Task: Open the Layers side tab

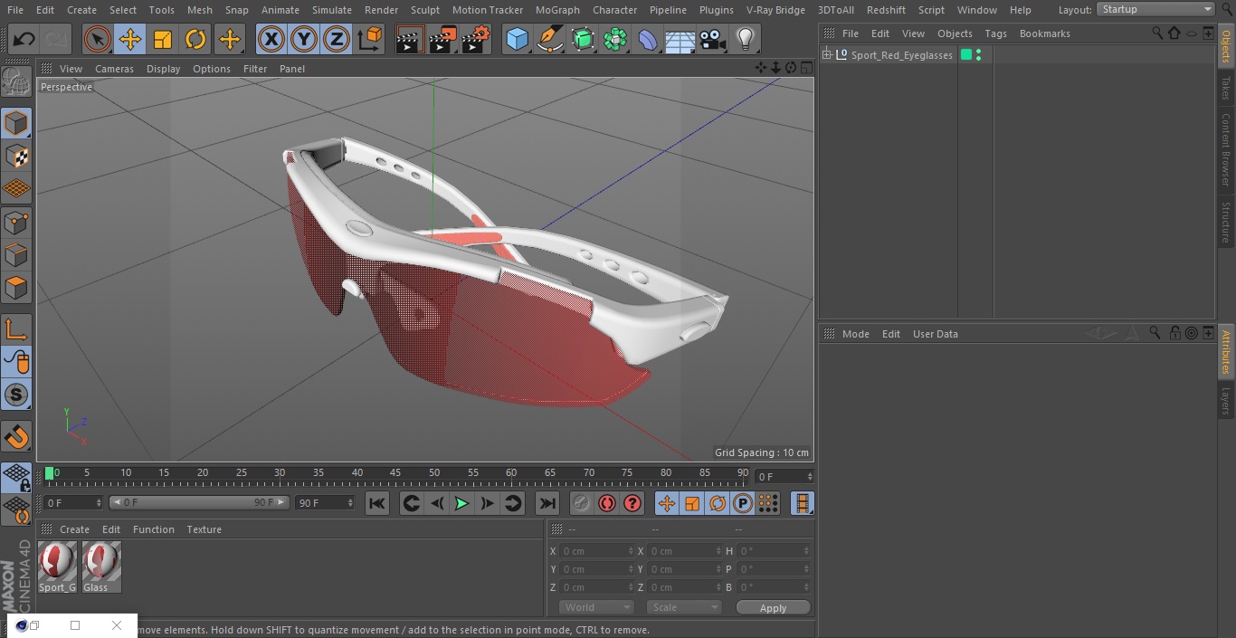Action: point(1226,400)
